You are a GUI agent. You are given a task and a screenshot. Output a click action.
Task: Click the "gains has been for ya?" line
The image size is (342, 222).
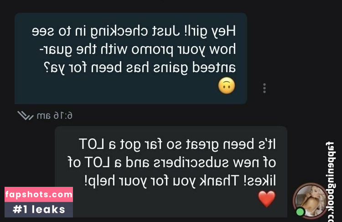pos(116,68)
